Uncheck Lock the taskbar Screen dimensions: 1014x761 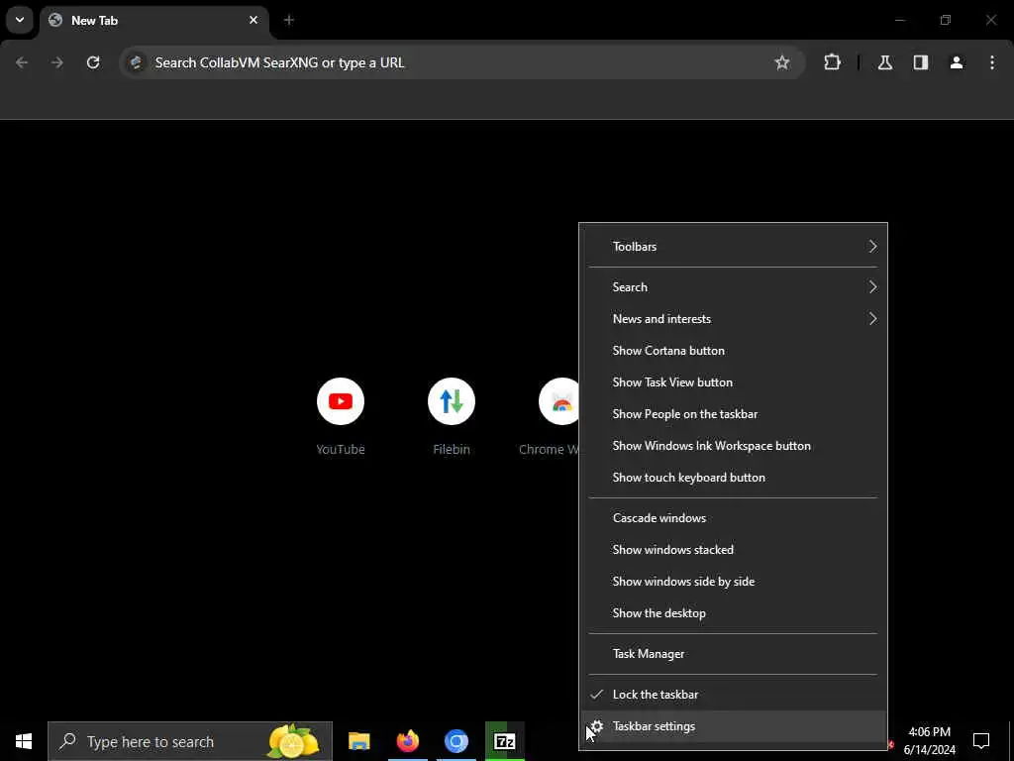[734, 695]
